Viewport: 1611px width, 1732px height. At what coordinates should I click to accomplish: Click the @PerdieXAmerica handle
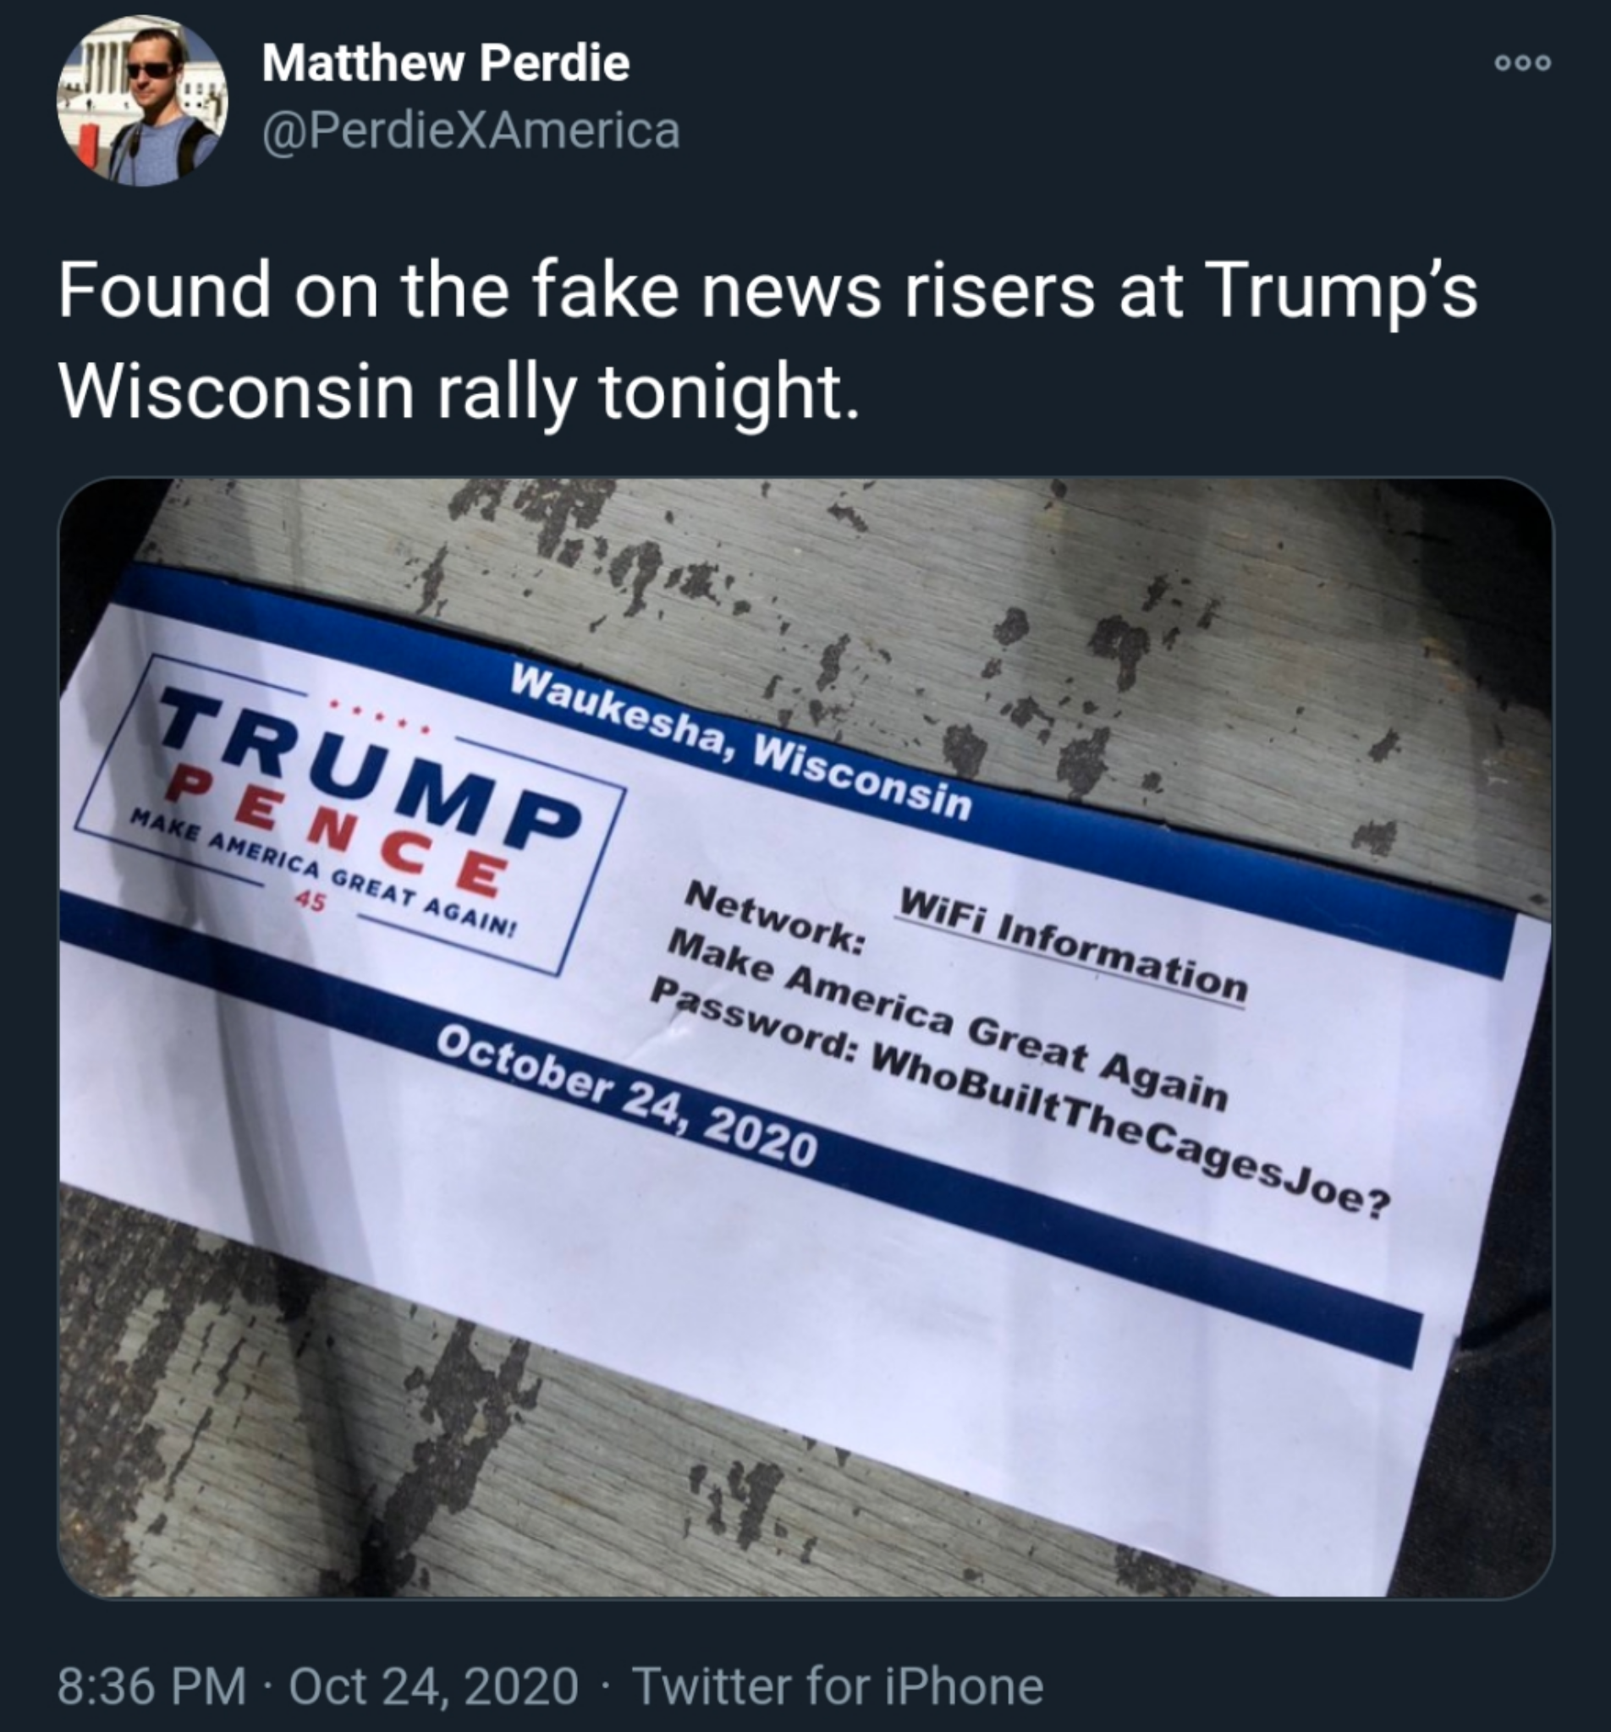[x=470, y=131]
